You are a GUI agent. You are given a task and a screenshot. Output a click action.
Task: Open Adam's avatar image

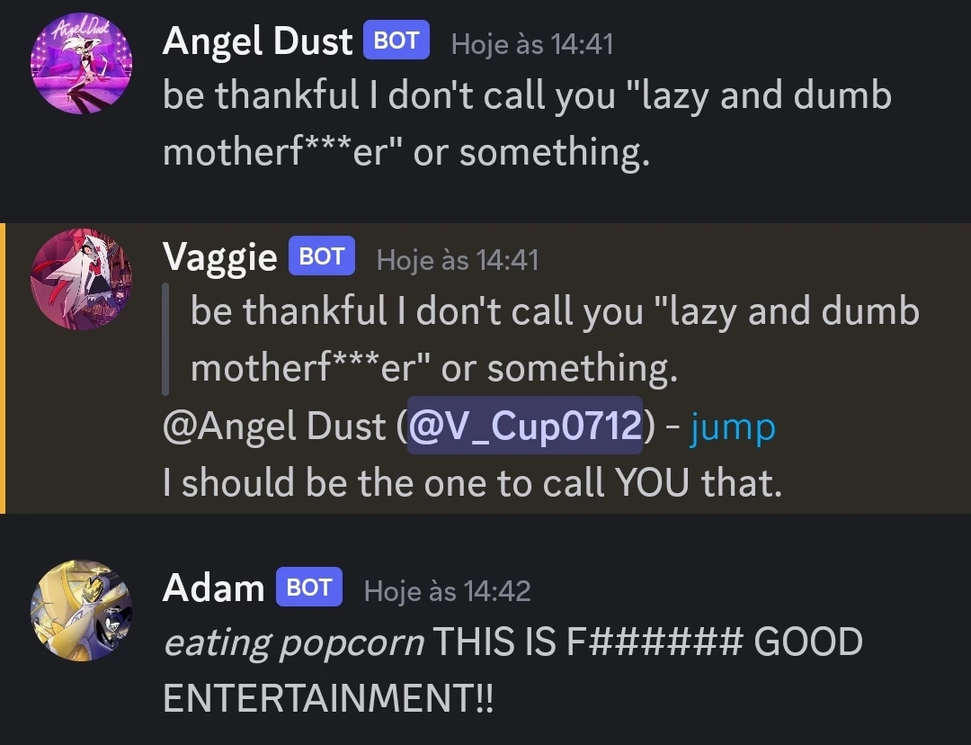coord(81,610)
